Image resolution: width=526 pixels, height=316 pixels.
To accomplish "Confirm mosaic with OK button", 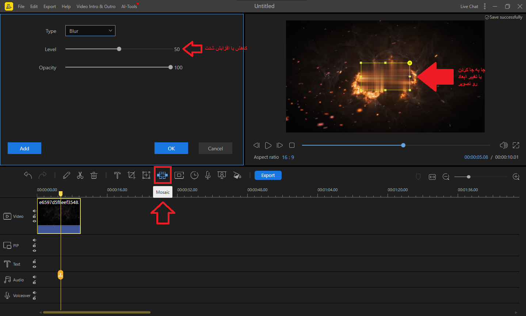I will 171,148.
